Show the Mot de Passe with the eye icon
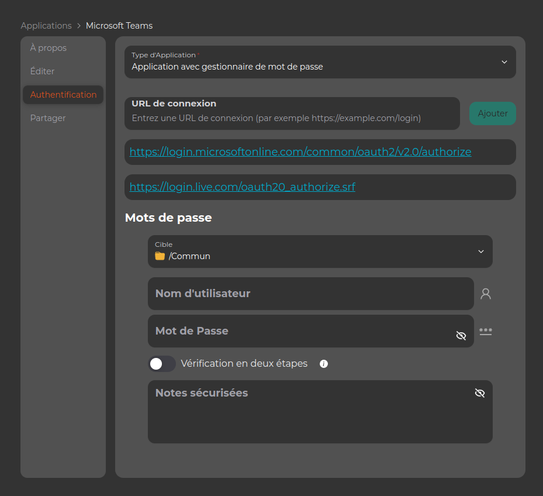The height and width of the screenshot is (496, 543). [461, 335]
